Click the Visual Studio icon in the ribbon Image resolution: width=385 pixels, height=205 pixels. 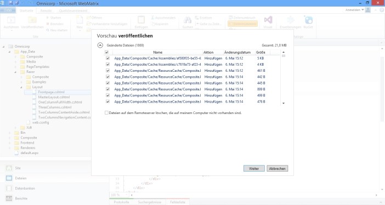[268, 20]
